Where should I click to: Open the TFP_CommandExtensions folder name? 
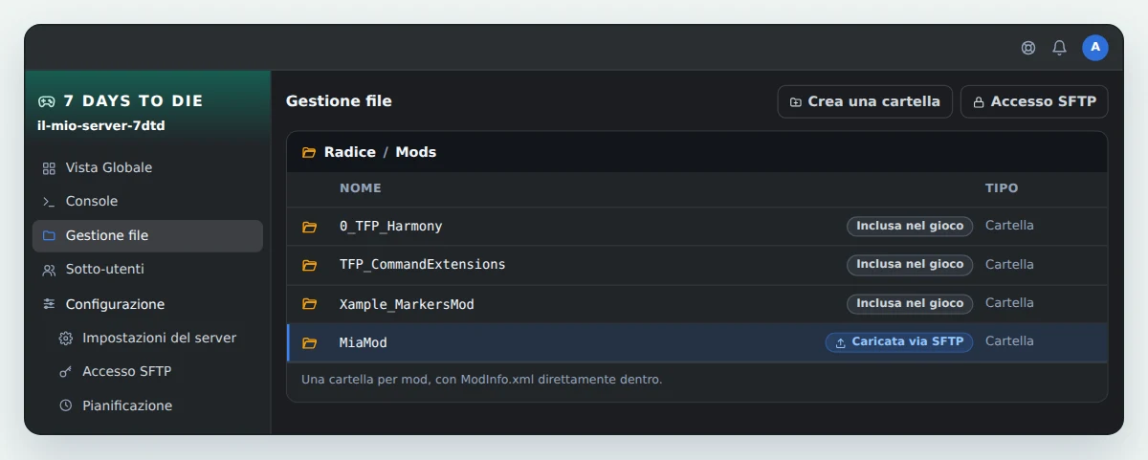423,265
